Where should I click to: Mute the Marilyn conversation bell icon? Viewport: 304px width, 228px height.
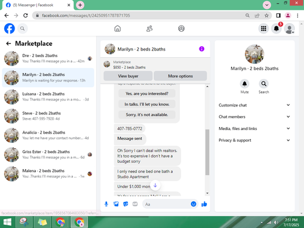pos(244,84)
